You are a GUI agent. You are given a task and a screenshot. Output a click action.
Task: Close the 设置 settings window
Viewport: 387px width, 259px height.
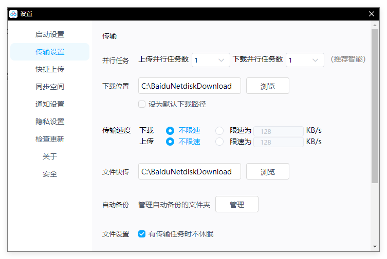(x=372, y=14)
